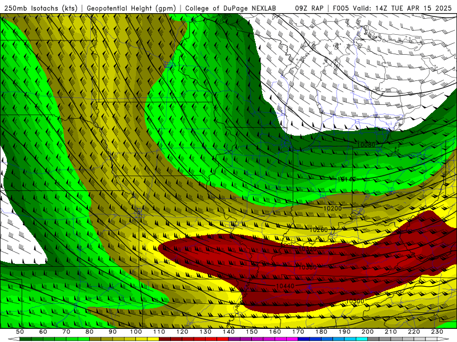This screenshot has width=457, height=342.
Task: Click the 100 value on the color scale
Action: click(x=136, y=332)
